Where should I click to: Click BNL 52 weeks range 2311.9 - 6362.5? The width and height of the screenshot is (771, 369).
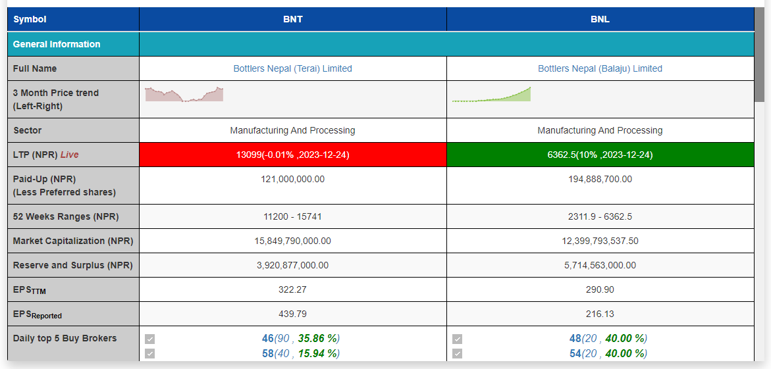point(600,216)
